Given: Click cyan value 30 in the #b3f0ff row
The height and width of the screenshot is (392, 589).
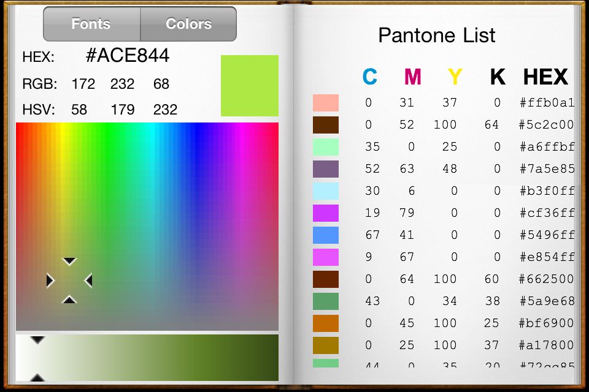Looking at the screenshot, I should pyautogui.click(x=372, y=191).
